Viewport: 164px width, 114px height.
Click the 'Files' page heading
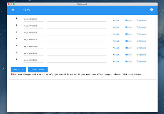point(26,10)
